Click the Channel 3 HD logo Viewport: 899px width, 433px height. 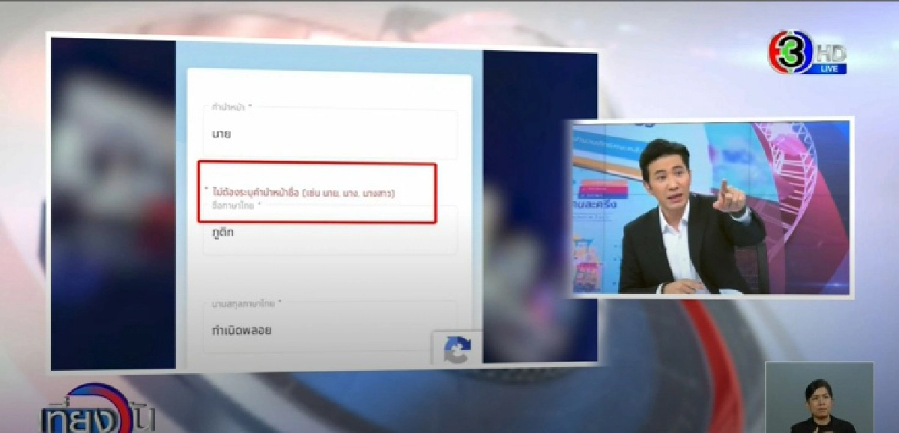click(x=808, y=52)
